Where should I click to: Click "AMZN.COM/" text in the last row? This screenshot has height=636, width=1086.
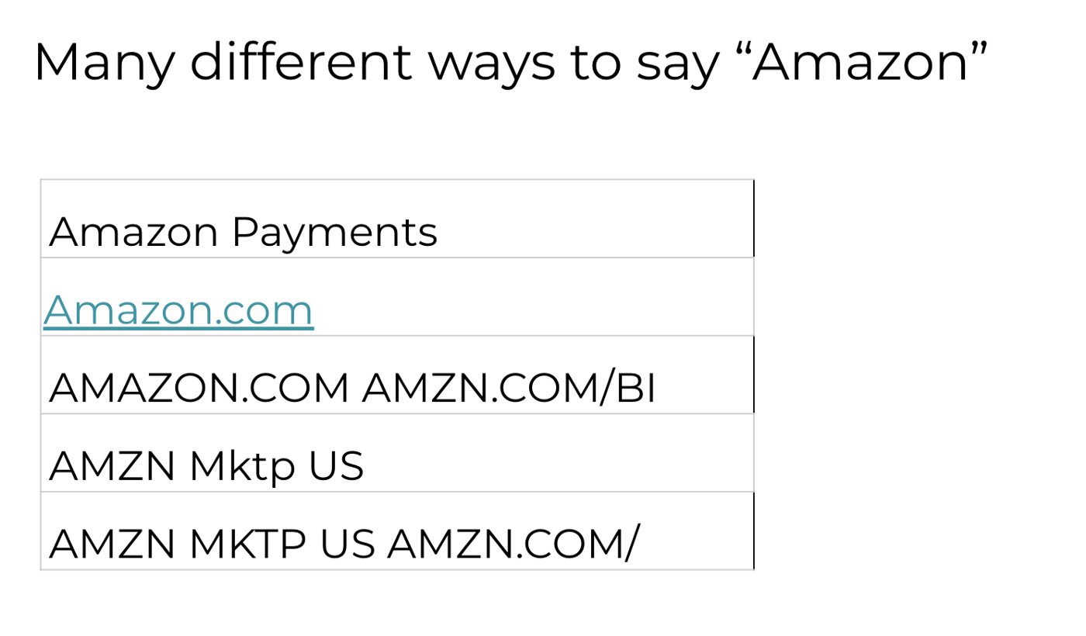pyautogui.click(x=512, y=544)
